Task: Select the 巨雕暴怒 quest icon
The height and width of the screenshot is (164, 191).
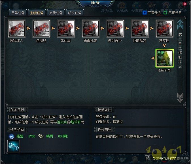Action: [x=140, y=29]
